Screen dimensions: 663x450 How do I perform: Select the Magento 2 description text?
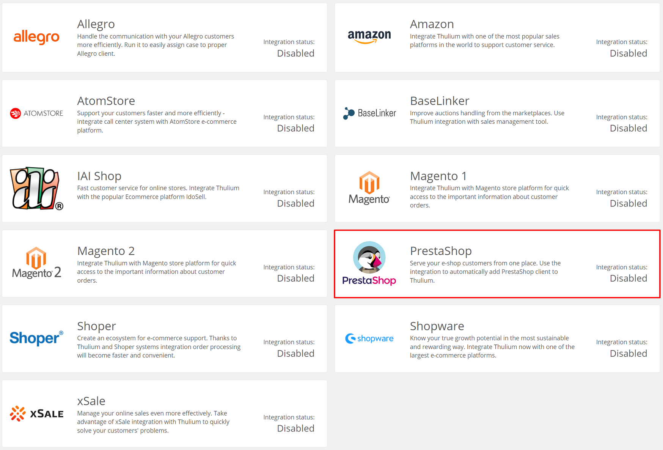tap(157, 272)
